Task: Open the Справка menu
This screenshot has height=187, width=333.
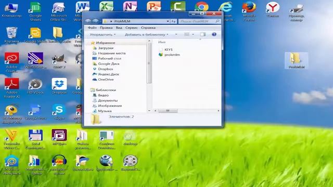Action: coord(148,28)
